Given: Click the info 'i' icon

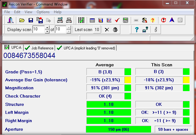Looking at the screenshot, I should pyautogui.click(x=156, y=29).
